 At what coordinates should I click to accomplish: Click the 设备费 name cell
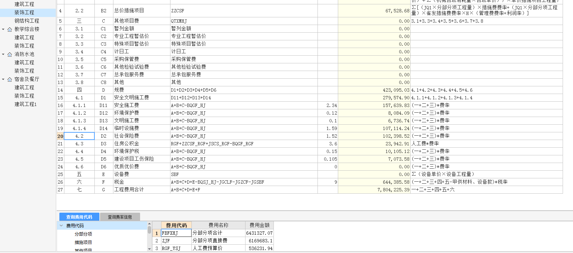click(x=141, y=174)
